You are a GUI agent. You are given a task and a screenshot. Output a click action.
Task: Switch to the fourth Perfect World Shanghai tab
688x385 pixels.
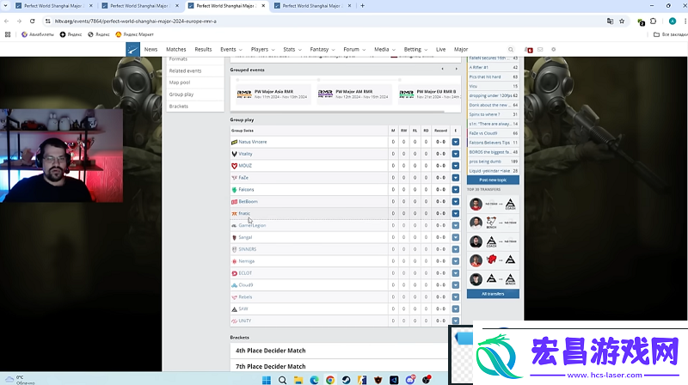[x=311, y=6]
